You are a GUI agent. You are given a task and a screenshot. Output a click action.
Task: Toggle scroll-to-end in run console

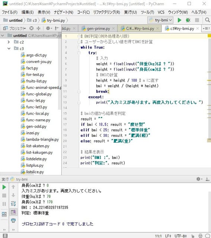[x=13, y=212]
